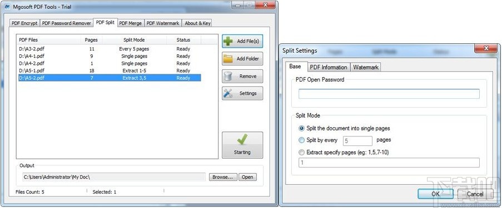Click the wrench Settings icon
Image resolution: width=502 pixels, height=208 pixels.
coord(228,93)
